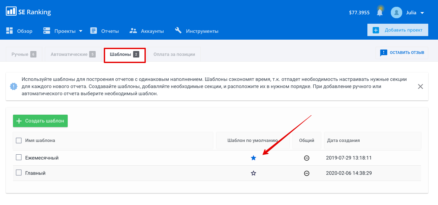Click the feedback speech bubble icon
This screenshot has height=205, width=438.
384,53
